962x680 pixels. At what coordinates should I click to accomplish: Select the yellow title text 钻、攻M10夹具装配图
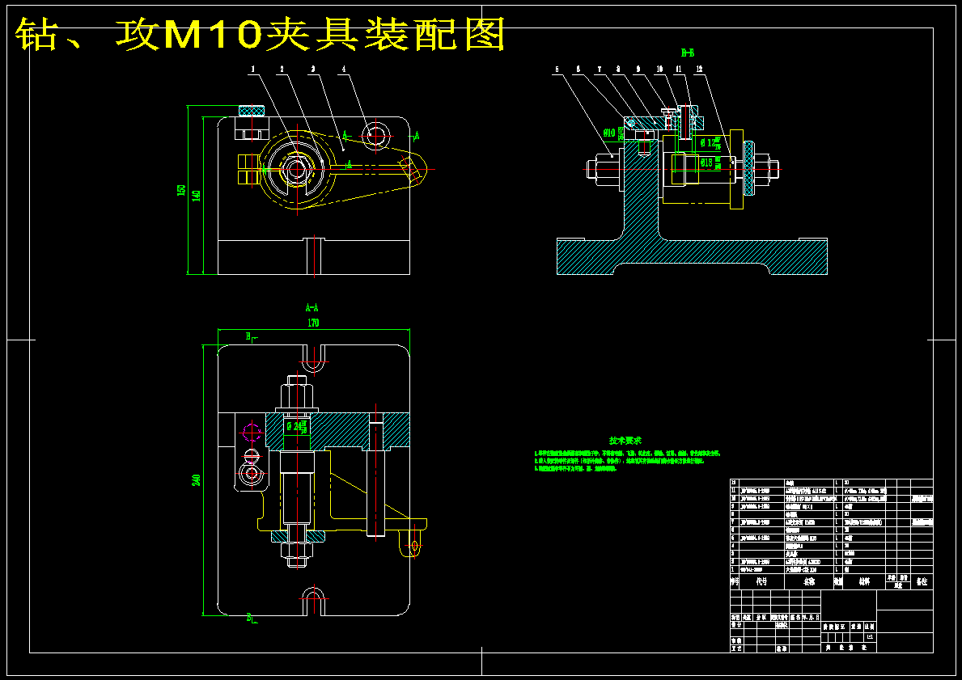[261, 34]
